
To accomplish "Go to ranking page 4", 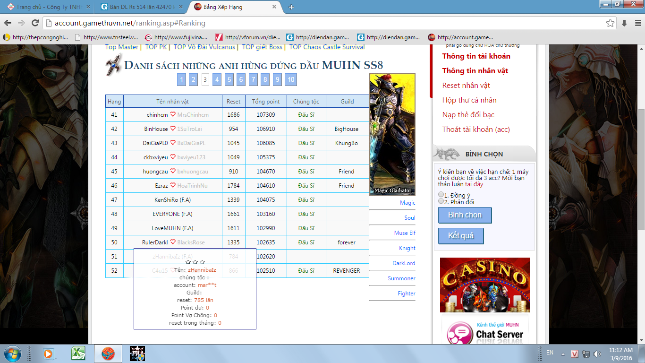I will click(x=217, y=79).
